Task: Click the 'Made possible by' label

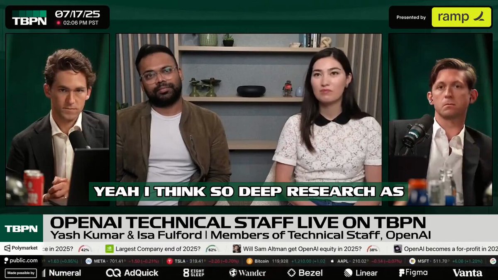Action: [20, 273]
